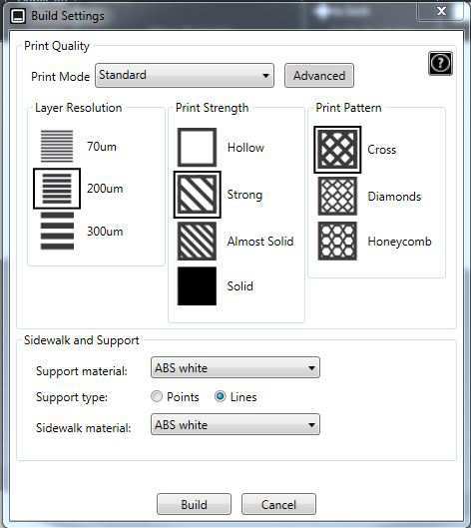This screenshot has width=471, height=528.
Task: Select the Almost Solid strength icon
Action: (x=197, y=242)
